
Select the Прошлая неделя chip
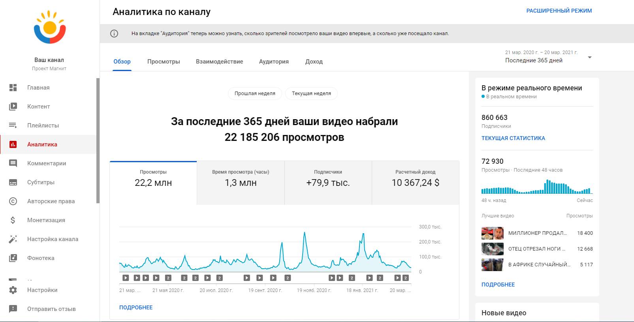click(x=255, y=94)
